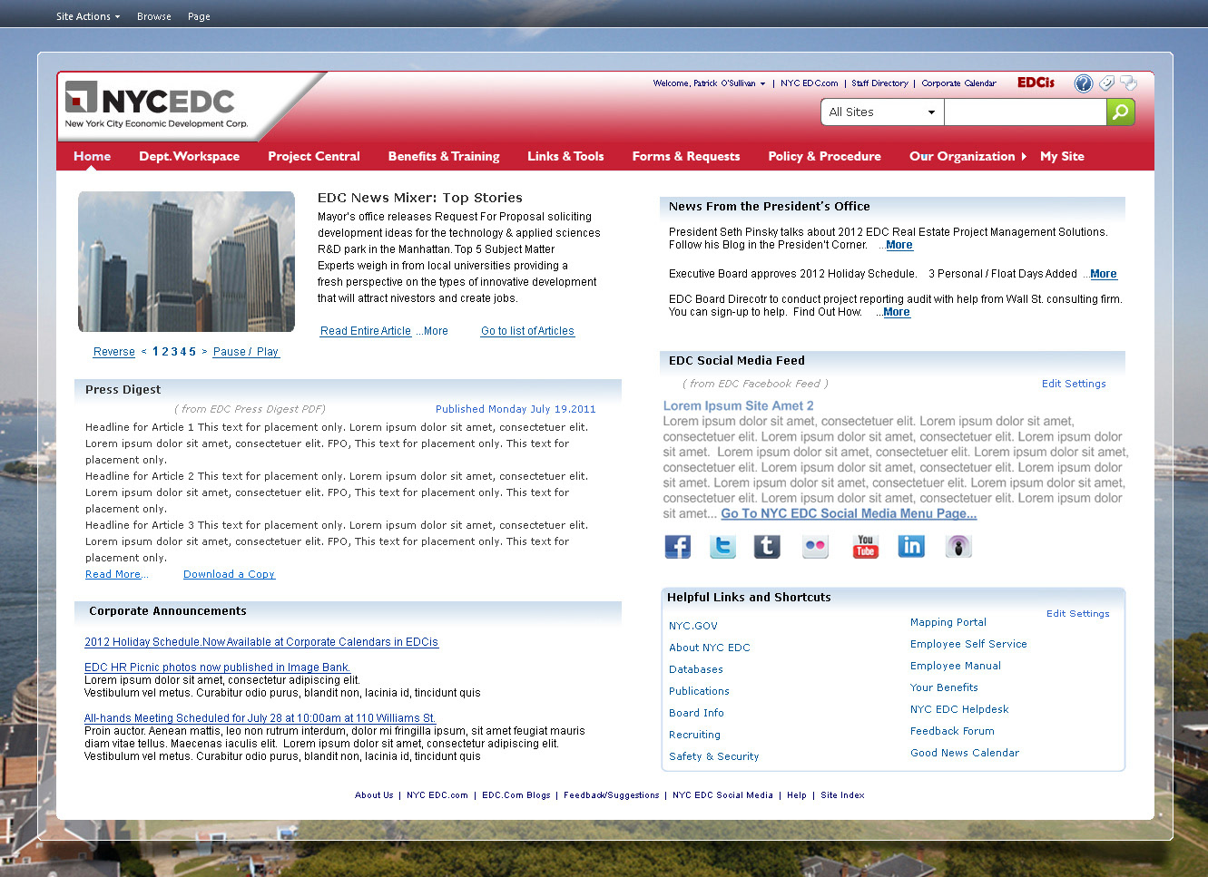
Task: Open the Safety & Security shortcut
Action: click(714, 756)
